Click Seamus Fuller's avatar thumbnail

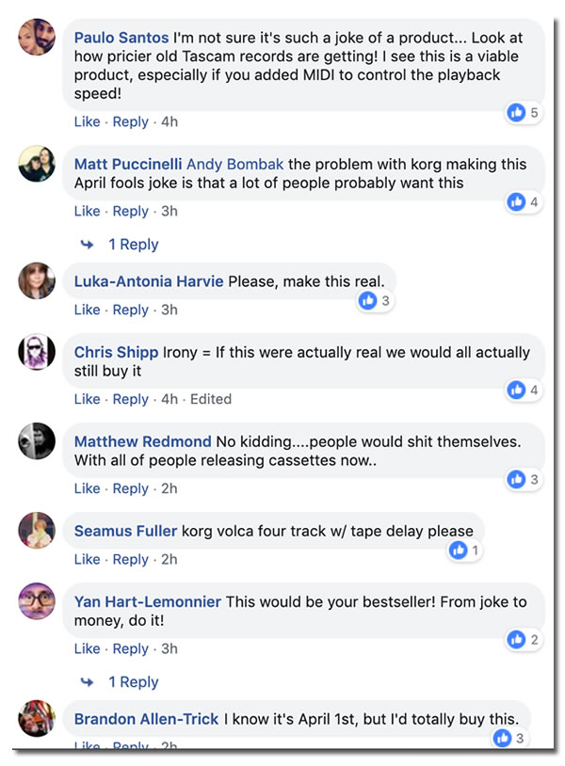pos(37,530)
